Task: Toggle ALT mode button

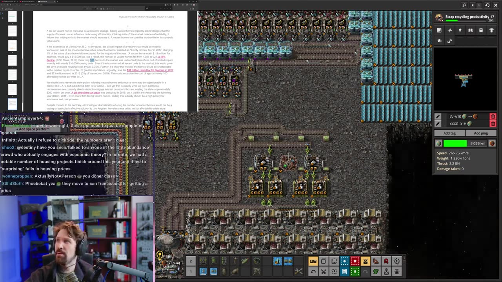Action: pyautogui.click(x=313, y=261)
